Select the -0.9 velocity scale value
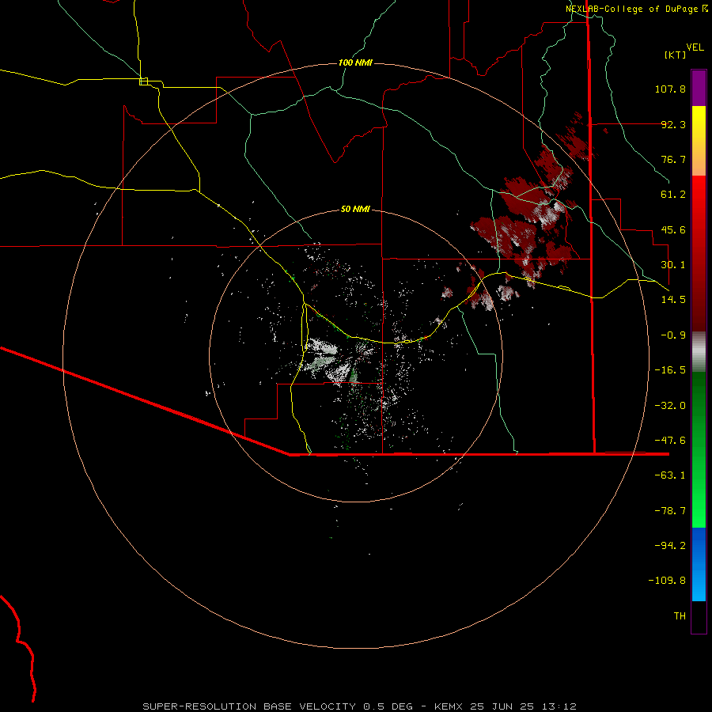Image resolution: width=712 pixels, height=712 pixels. [673, 335]
